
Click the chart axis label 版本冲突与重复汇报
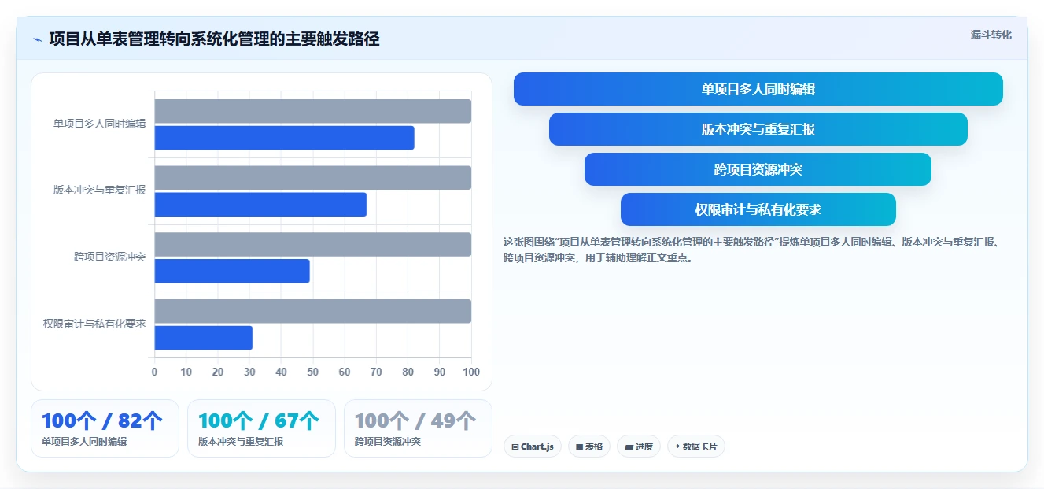coord(100,190)
